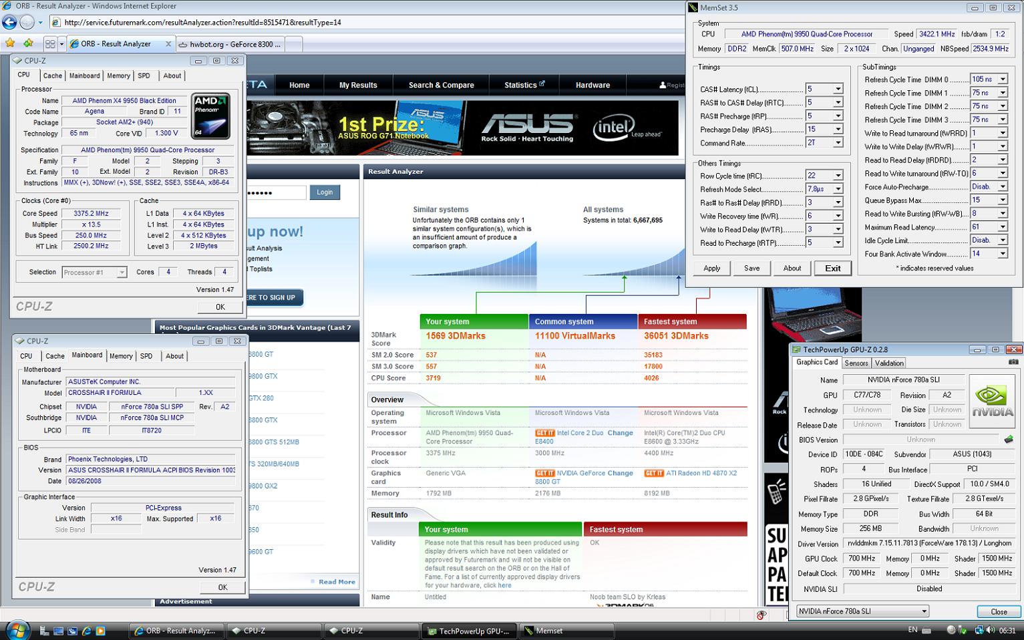Click the Read More link
Viewport: 1024px width, 640px height.
tap(337, 582)
